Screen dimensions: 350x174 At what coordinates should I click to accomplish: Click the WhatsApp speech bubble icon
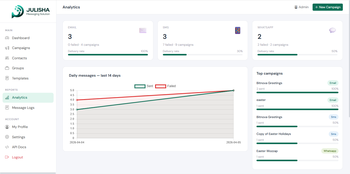pos(332,30)
